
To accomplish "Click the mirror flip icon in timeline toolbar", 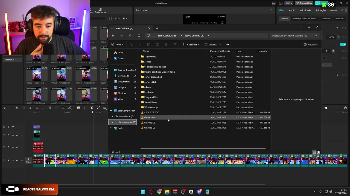I will (x=70, y=108).
